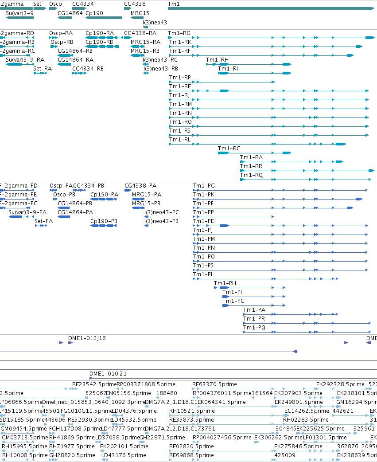
Task: Open l(3)neo43-PB protein label
Action: click(x=162, y=221)
